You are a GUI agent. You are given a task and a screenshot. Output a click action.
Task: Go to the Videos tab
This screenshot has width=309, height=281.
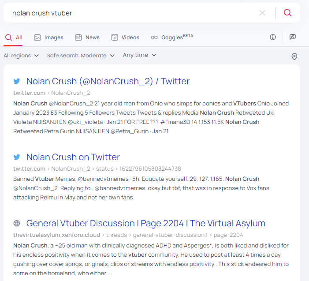[x=125, y=37]
